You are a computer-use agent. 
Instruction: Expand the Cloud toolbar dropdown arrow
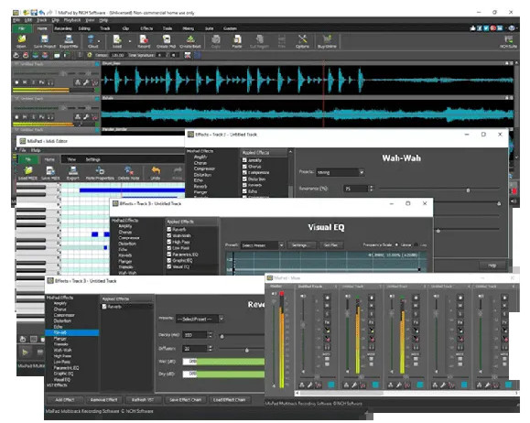click(99, 41)
